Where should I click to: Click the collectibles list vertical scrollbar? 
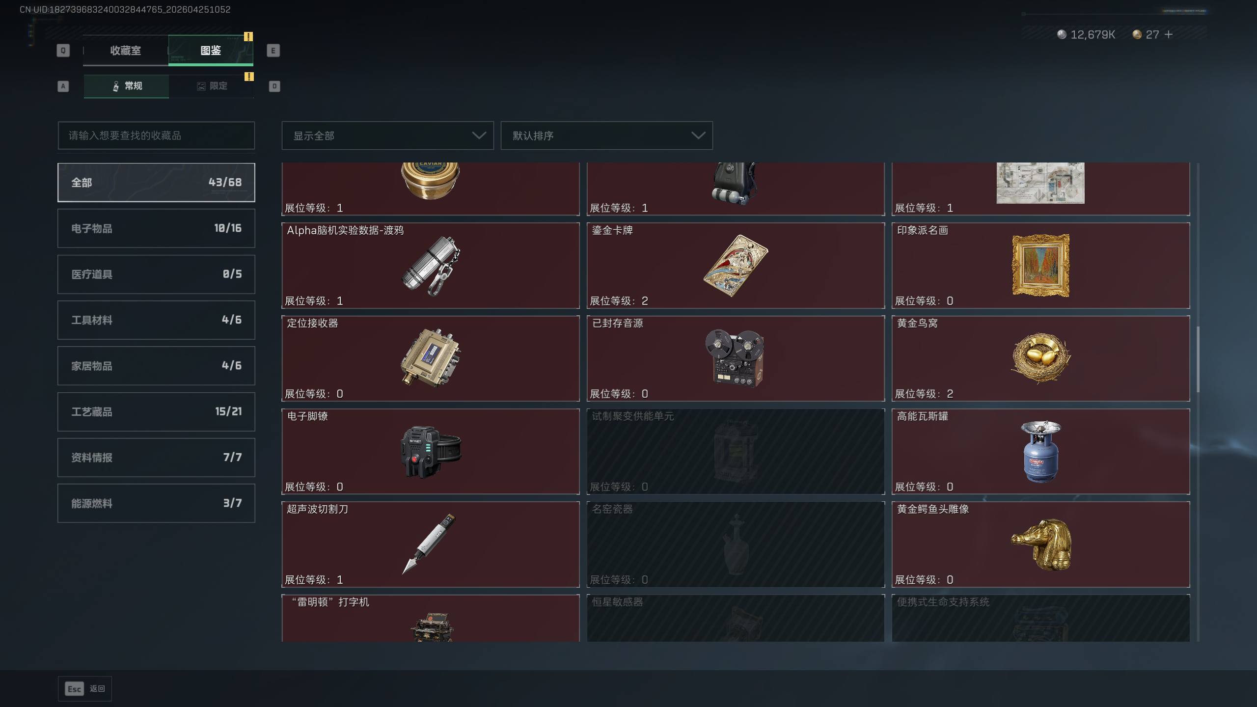pyautogui.click(x=1198, y=359)
